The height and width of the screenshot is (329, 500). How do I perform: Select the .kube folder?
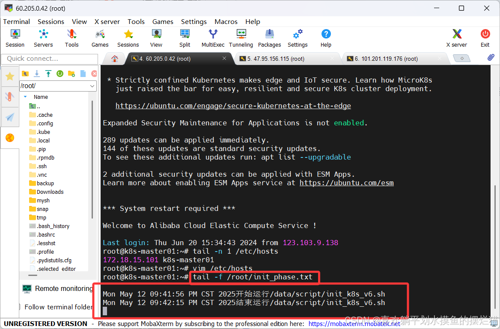tap(39, 132)
